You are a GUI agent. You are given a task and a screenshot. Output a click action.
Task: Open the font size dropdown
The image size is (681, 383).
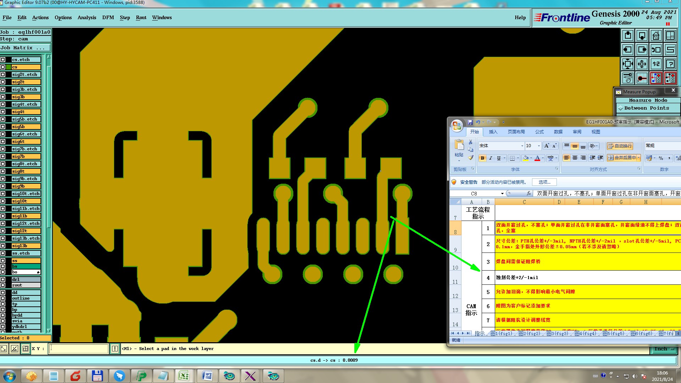click(x=539, y=146)
